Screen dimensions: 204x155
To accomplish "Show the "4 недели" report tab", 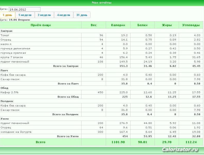I will coord(64,15).
